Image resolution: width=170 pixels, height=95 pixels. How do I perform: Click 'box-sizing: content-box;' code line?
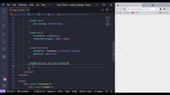click(x=48, y=24)
